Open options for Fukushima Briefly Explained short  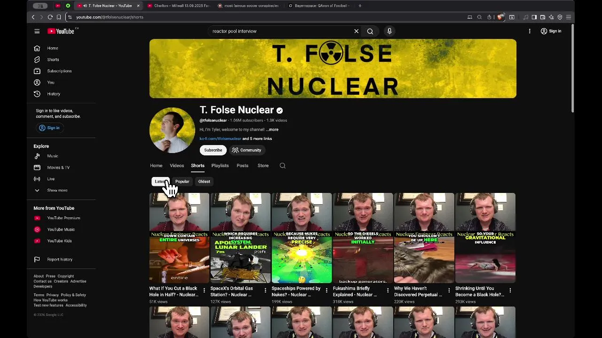[x=388, y=291]
